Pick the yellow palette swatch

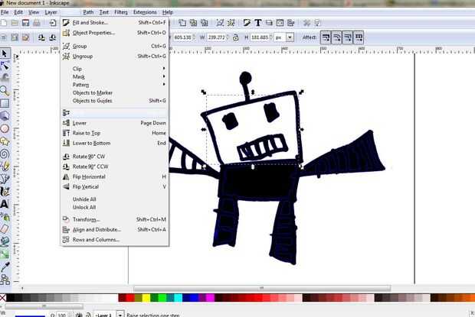146,298
